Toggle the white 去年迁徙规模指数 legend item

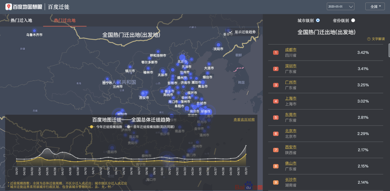(x=150, y=127)
